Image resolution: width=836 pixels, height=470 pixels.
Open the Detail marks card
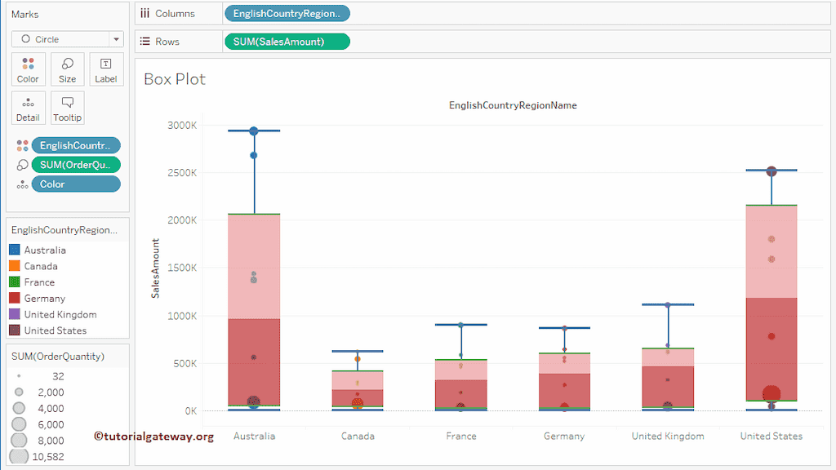pos(28,108)
